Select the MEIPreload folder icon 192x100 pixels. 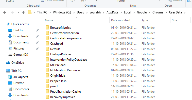pos(47,65)
